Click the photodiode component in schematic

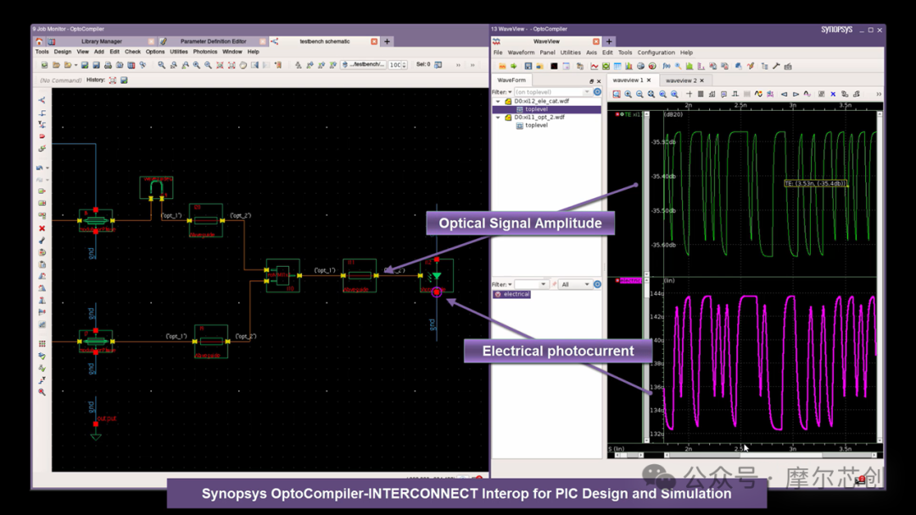click(437, 276)
